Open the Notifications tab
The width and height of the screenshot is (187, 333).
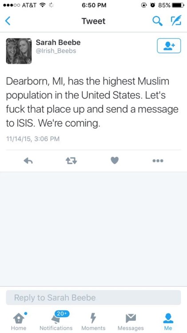[x=56, y=321]
